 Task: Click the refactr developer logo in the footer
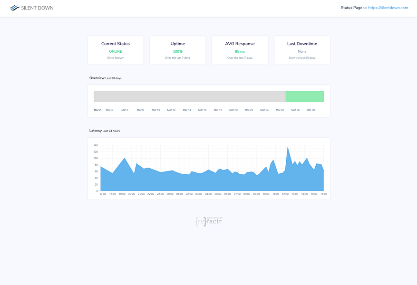(209, 221)
